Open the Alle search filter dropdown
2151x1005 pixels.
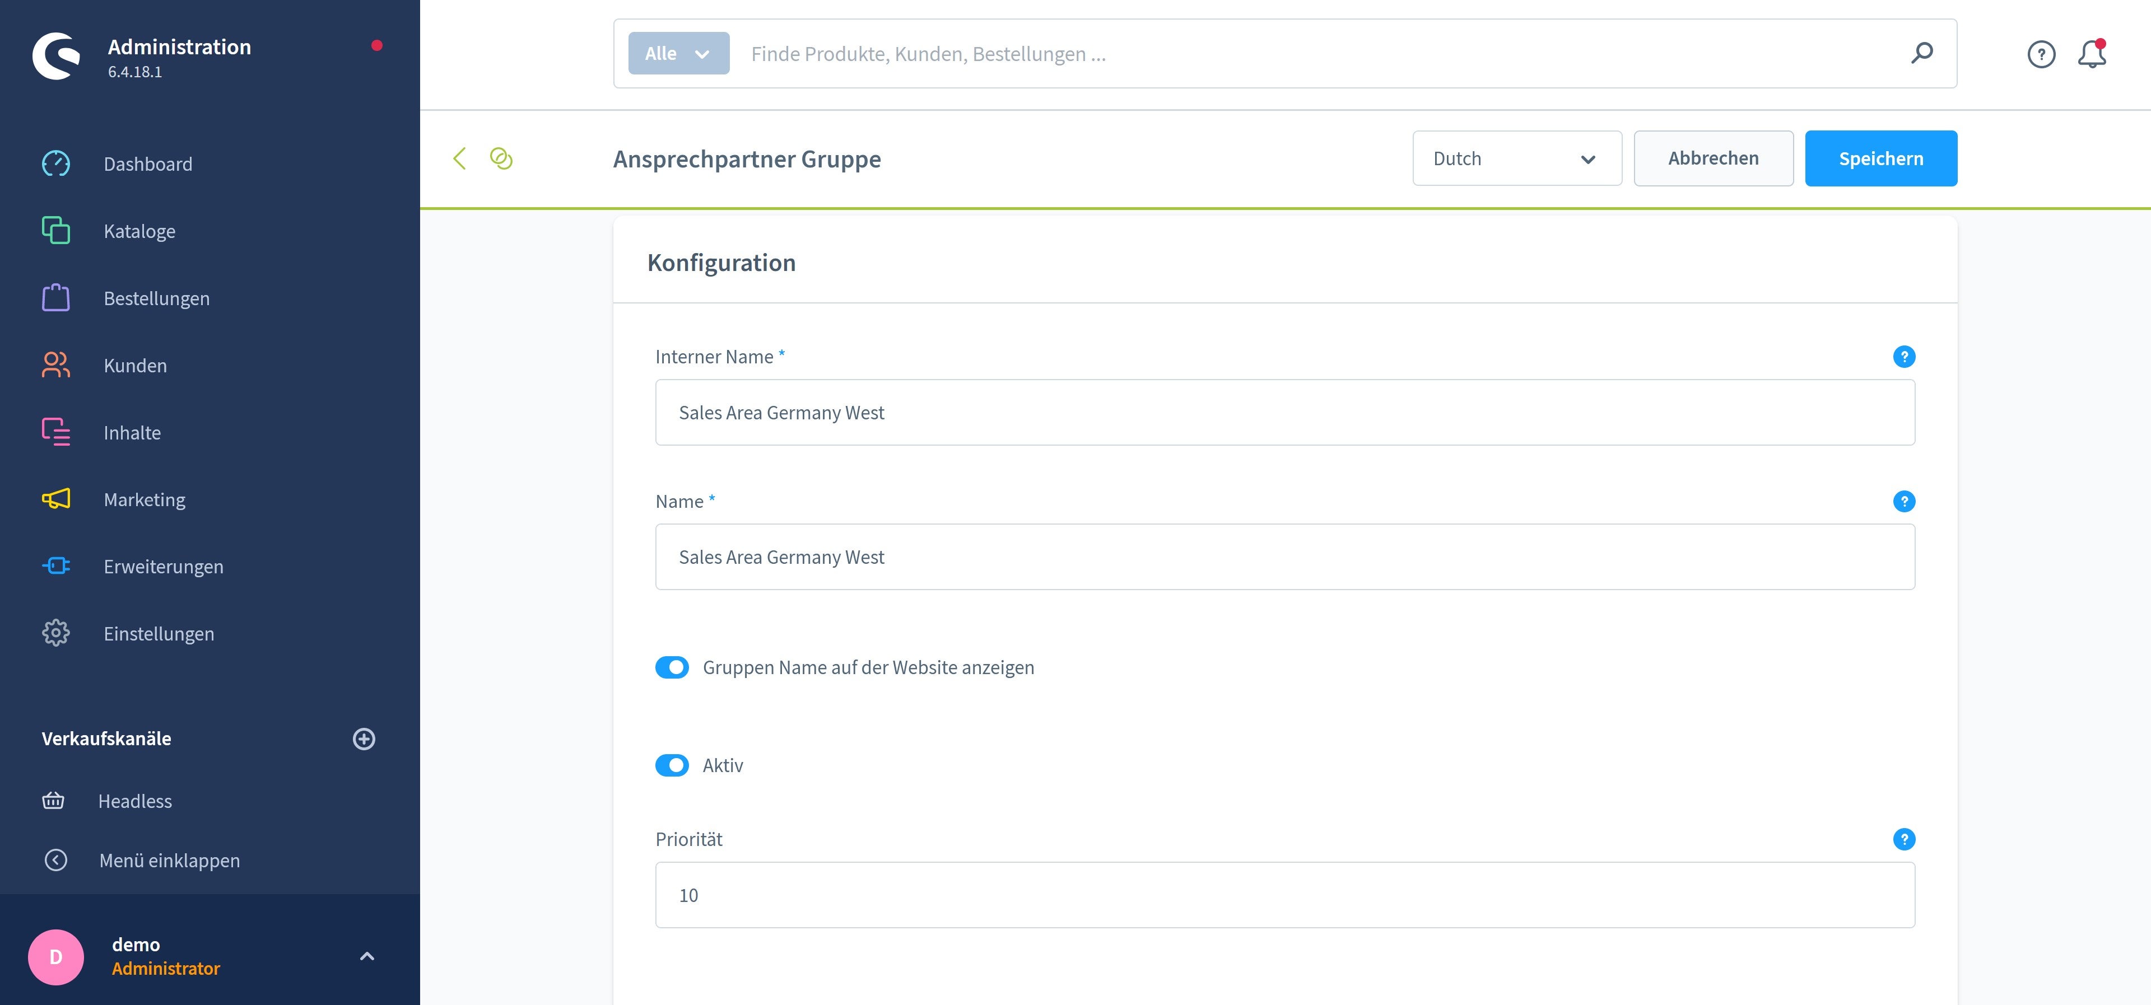click(x=679, y=53)
